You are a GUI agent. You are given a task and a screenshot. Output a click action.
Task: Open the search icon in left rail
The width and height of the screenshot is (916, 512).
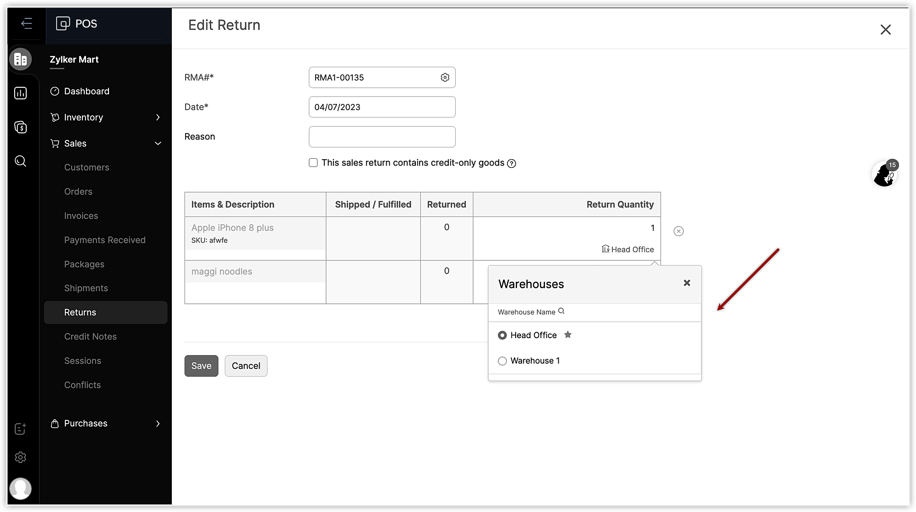pyautogui.click(x=21, y=161)
